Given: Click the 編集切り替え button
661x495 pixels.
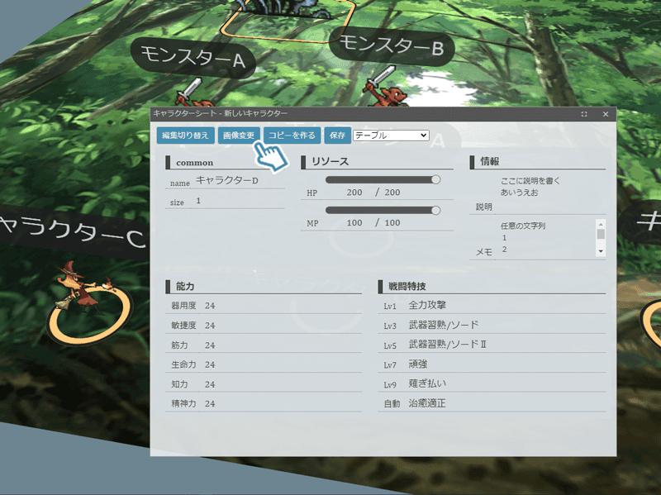Looking at the screenshot, I should [185, 136].
